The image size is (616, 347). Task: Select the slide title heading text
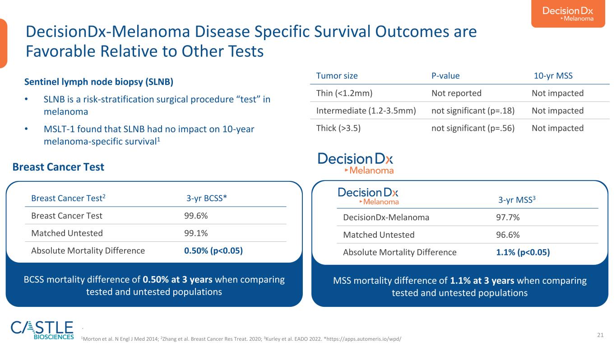click(251, 42)
